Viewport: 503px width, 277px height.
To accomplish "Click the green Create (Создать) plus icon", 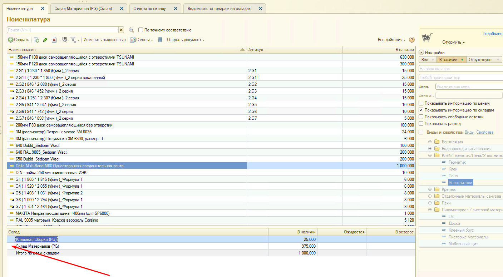I will pos(11,40).
